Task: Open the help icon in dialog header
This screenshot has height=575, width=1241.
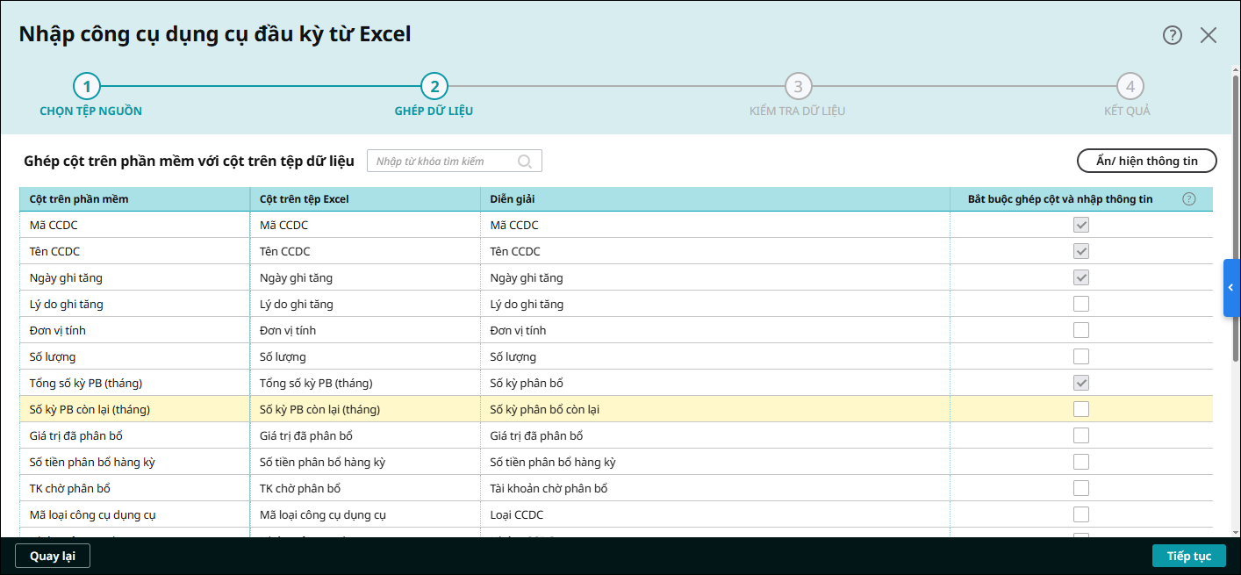Action: tap(1173, 35)
